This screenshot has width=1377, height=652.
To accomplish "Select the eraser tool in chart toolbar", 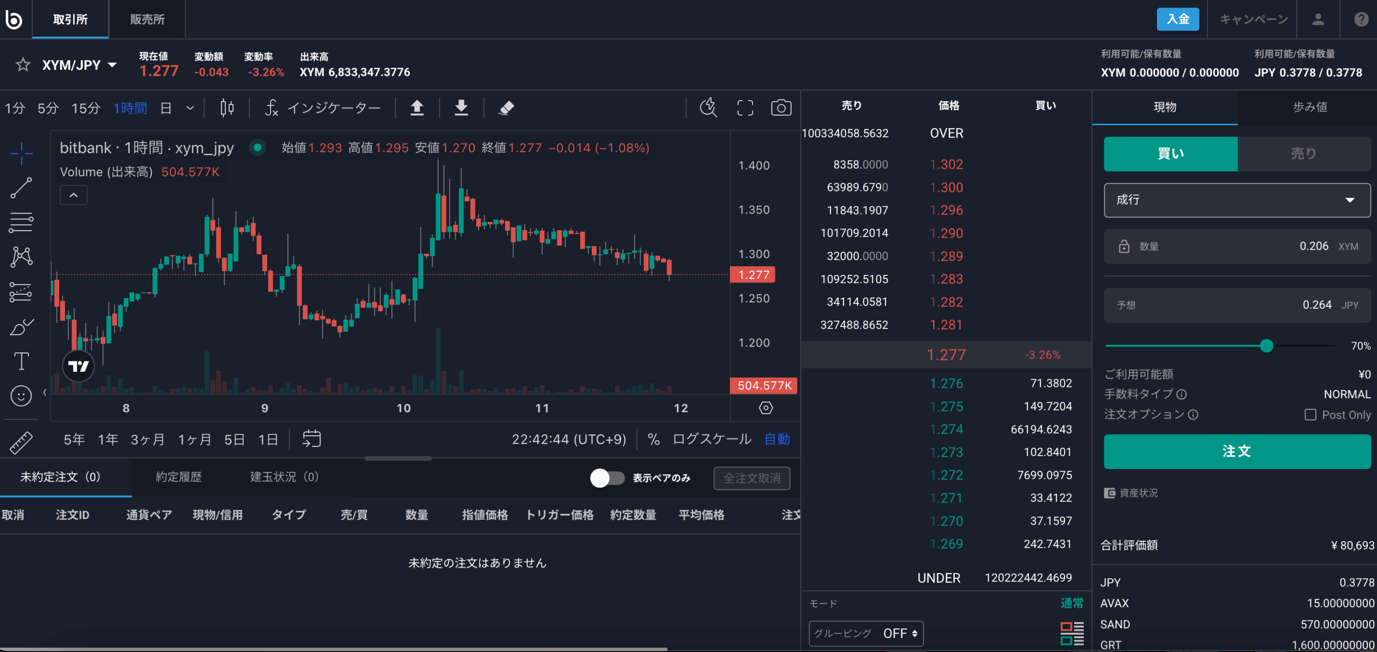I will point(506,108).
